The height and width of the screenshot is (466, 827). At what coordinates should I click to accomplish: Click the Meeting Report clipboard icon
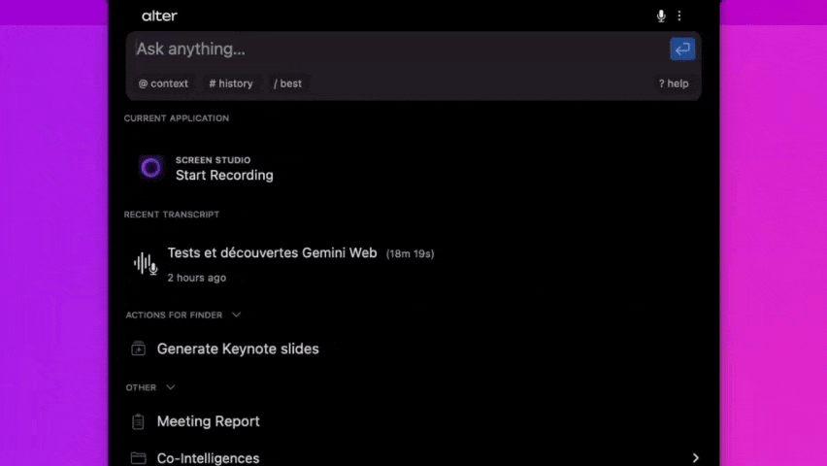click(138, 421)
